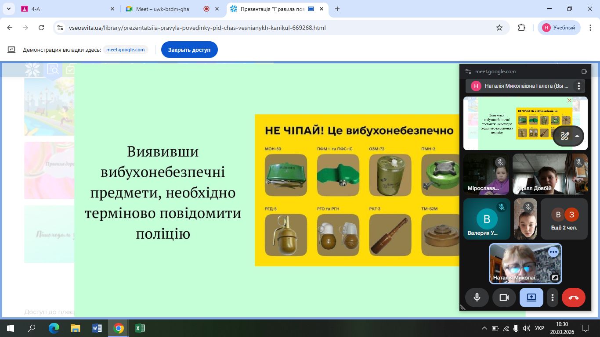Image resolution: width=600 pixels, height=337 pixels.
Task: Toggle the camera in Meet controls
Action: [504, 298]
